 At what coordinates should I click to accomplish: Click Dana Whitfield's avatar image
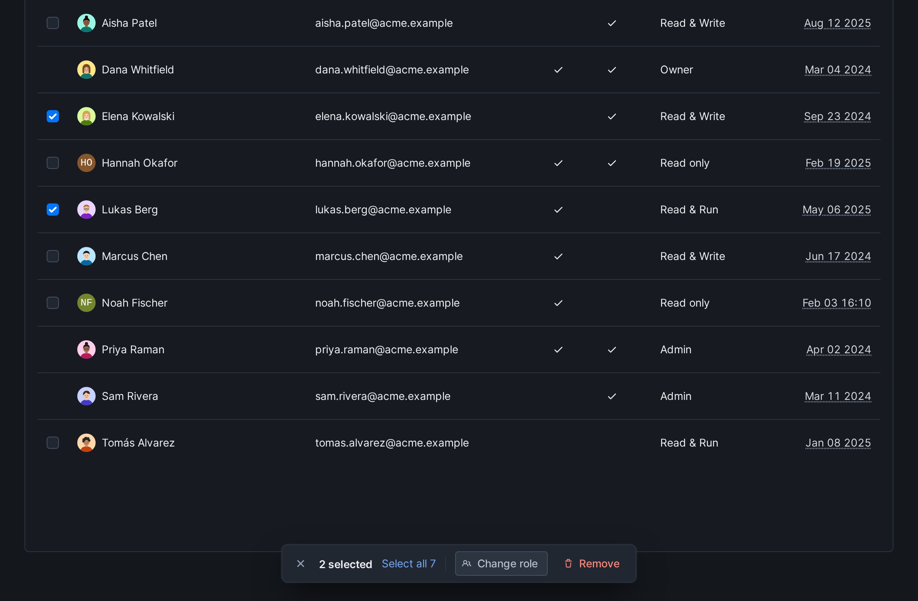[86, 70]
